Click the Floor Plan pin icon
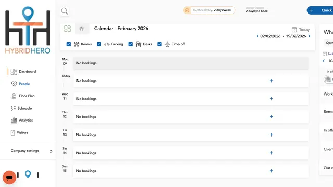This screenshot has width=333, height=187. coord(14,96)
